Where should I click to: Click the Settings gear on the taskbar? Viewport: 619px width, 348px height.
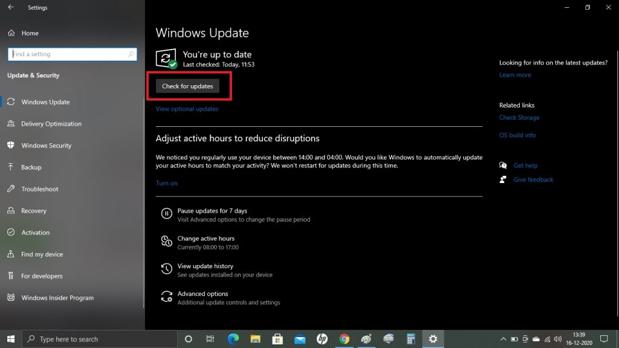click(433, 339)
